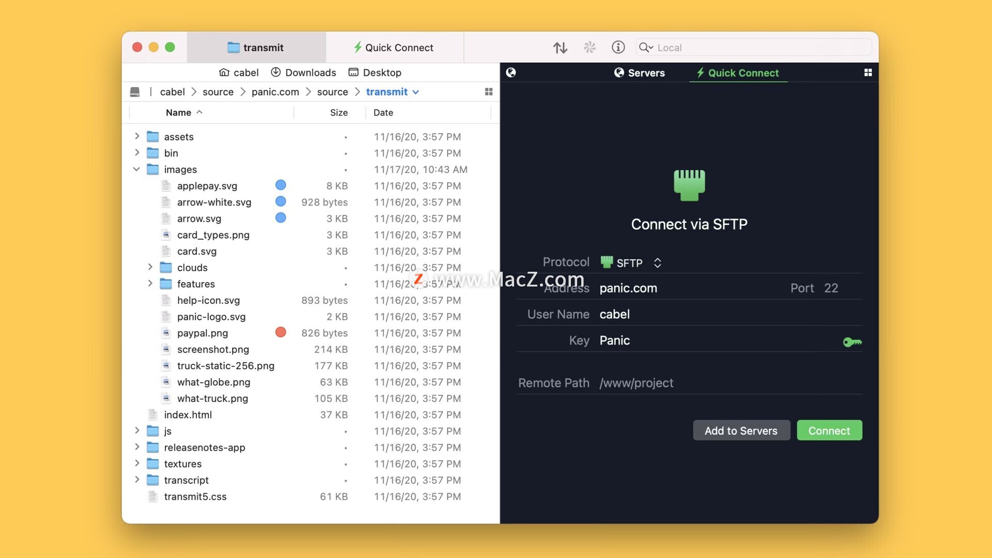Expand the textures folder

137,463
